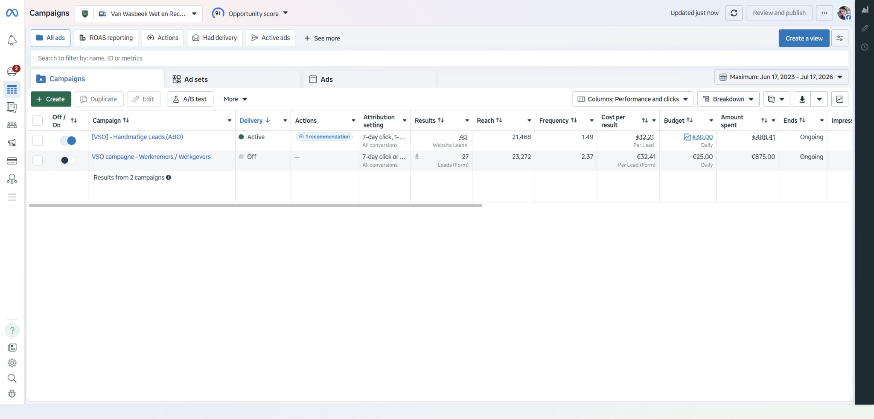Click the pencil edit icon in the right rail
The width and height of the screenshot is (874, 419).
pos(865,28)
